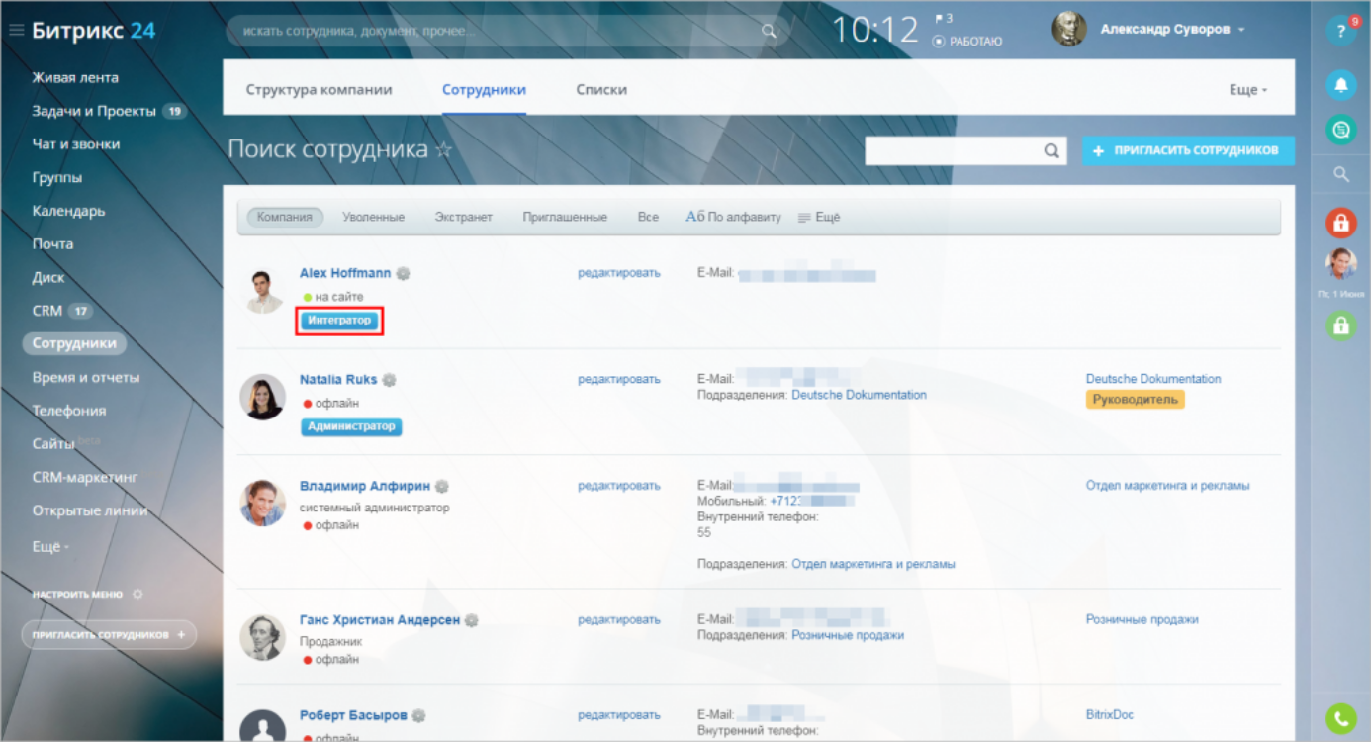Click Владимир Алфирин's avatar photo
Screen dimensions: 1371x742
coord(262,503)
